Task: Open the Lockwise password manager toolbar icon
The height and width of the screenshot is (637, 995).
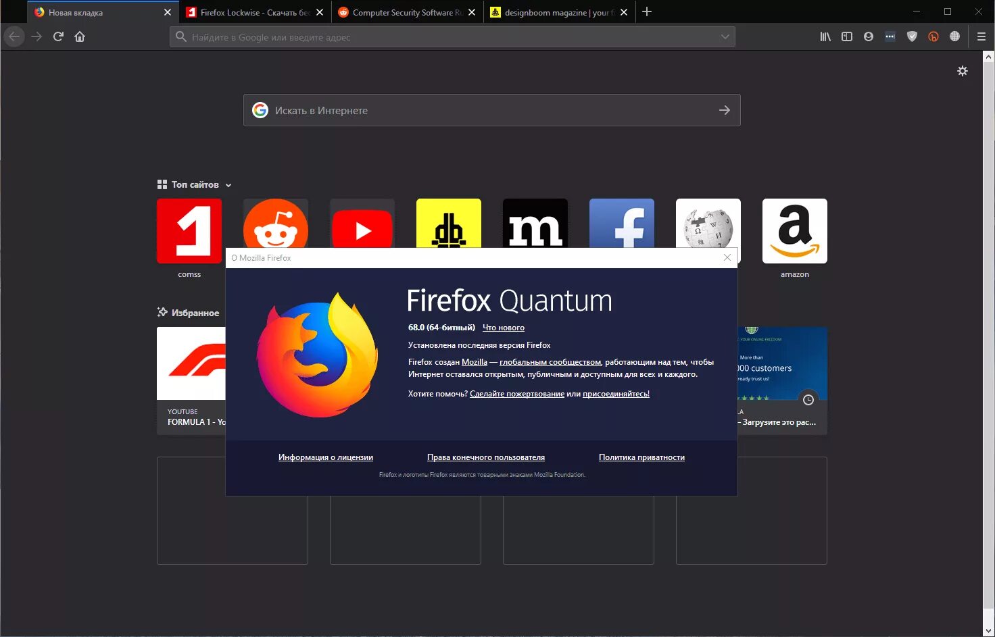Action: (890, 36)
